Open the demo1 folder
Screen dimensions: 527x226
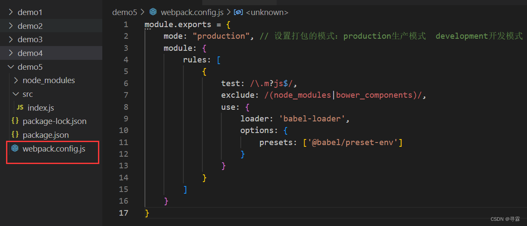pyautogui.click(x=30, y=12)
